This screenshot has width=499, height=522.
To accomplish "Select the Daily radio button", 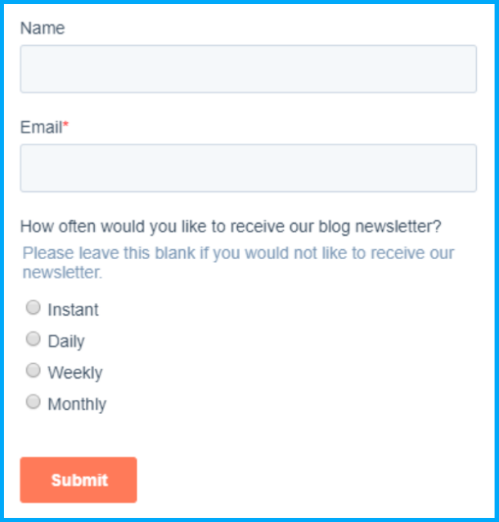I will click(x=33, y=338).
